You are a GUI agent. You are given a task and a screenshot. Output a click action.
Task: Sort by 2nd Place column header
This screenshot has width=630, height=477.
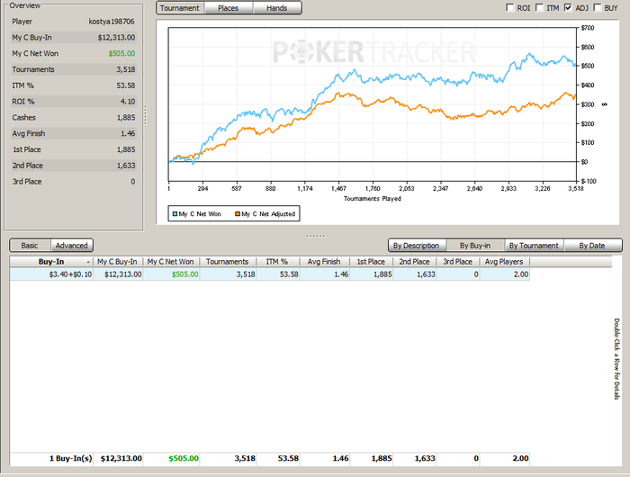414,262
